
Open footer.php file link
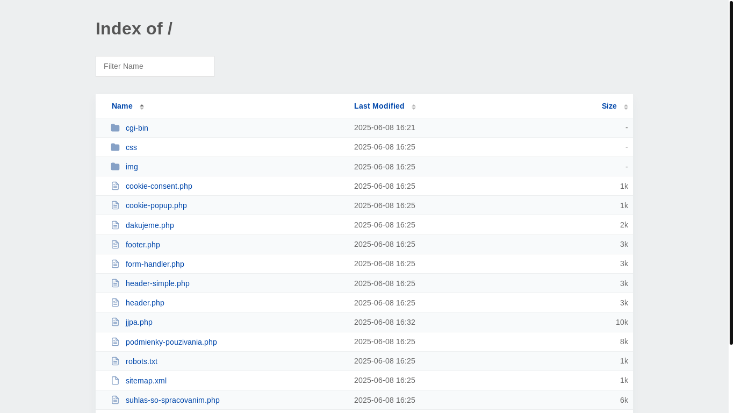point(143,245)
